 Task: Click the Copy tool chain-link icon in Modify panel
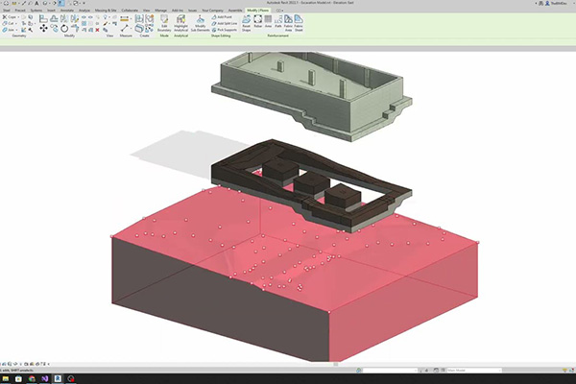[55, 28]
